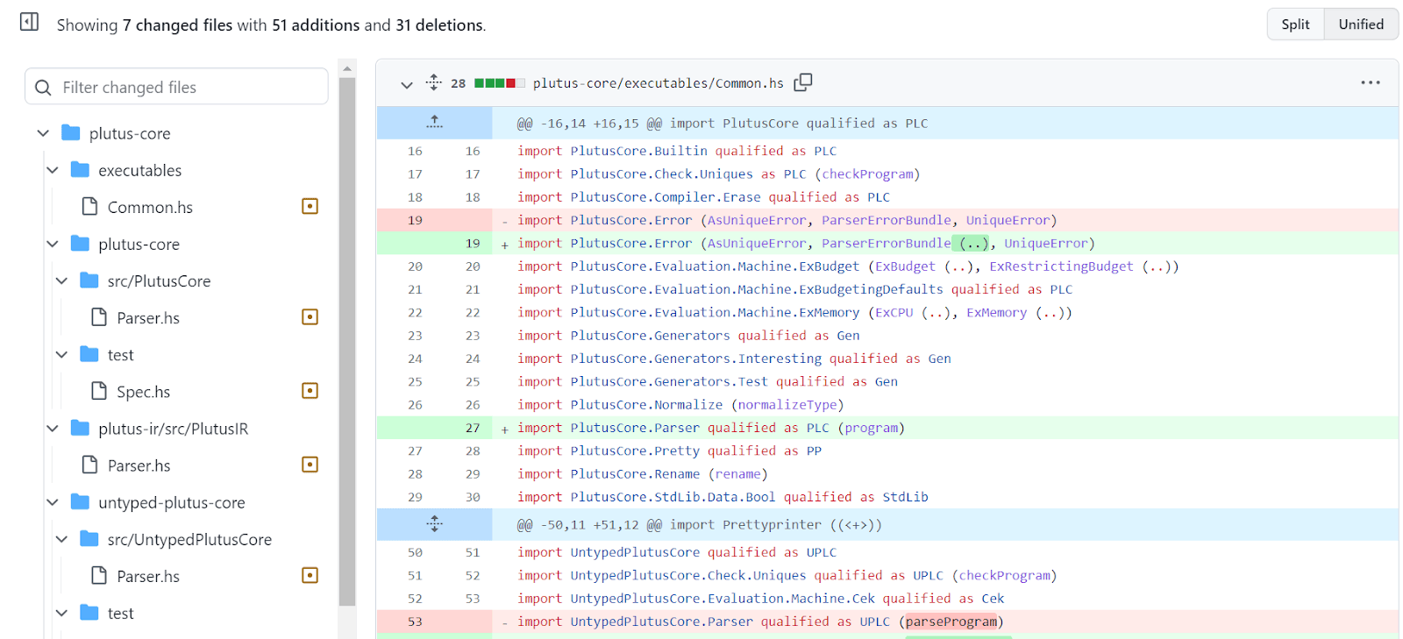Screen dimensions: 1403x639
Task: Expand hidden lines above line 16
Action: click(434, 123)
